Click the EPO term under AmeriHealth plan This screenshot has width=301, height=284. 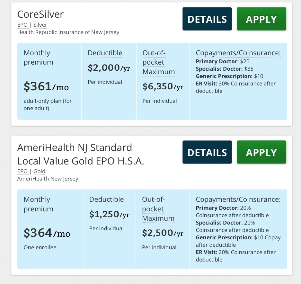pos(22,171)
